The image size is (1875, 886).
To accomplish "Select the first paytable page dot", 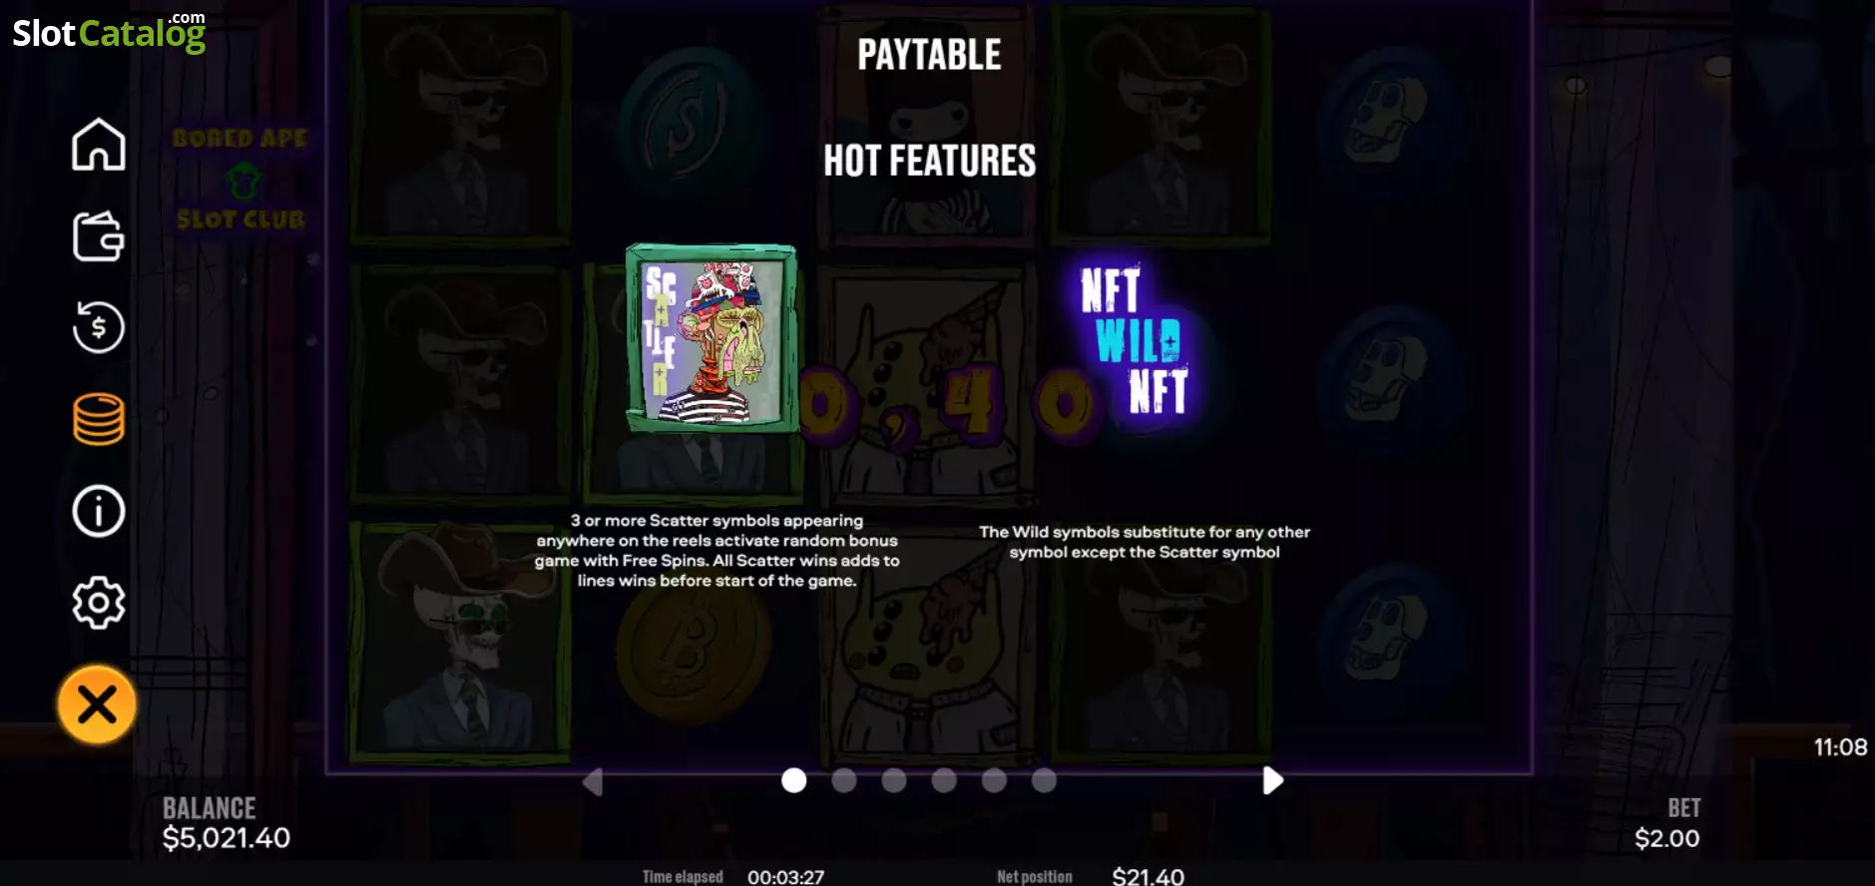I will pyautogui.click(x=794, y=780).
